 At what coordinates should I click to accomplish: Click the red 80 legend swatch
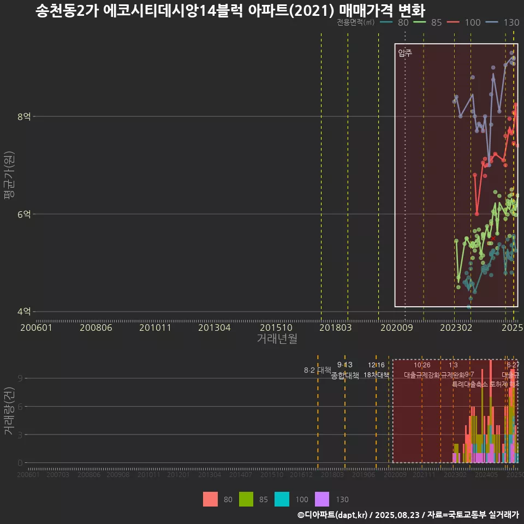pyautogui.click(x=210, y=499)
